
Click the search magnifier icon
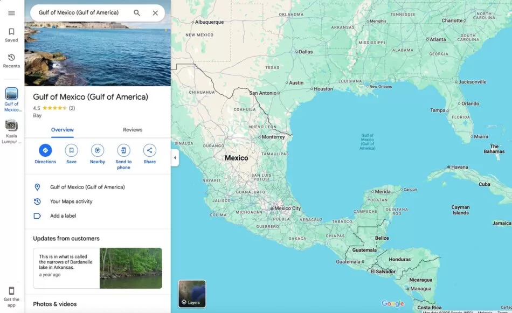(x=137, y=13)
